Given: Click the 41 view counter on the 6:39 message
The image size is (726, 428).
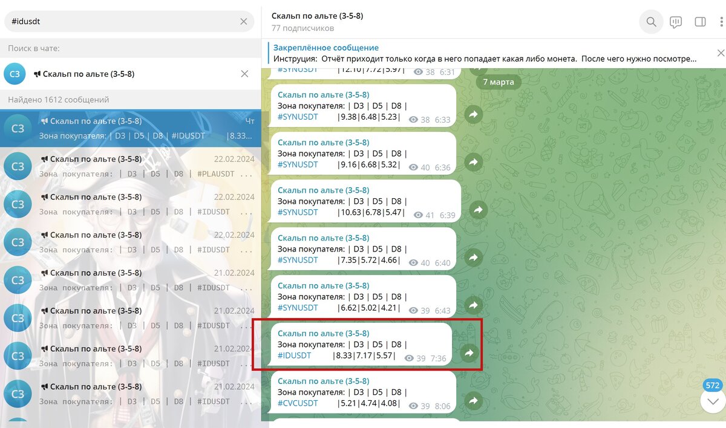Looking at the screenshot, I should point(424,215).
